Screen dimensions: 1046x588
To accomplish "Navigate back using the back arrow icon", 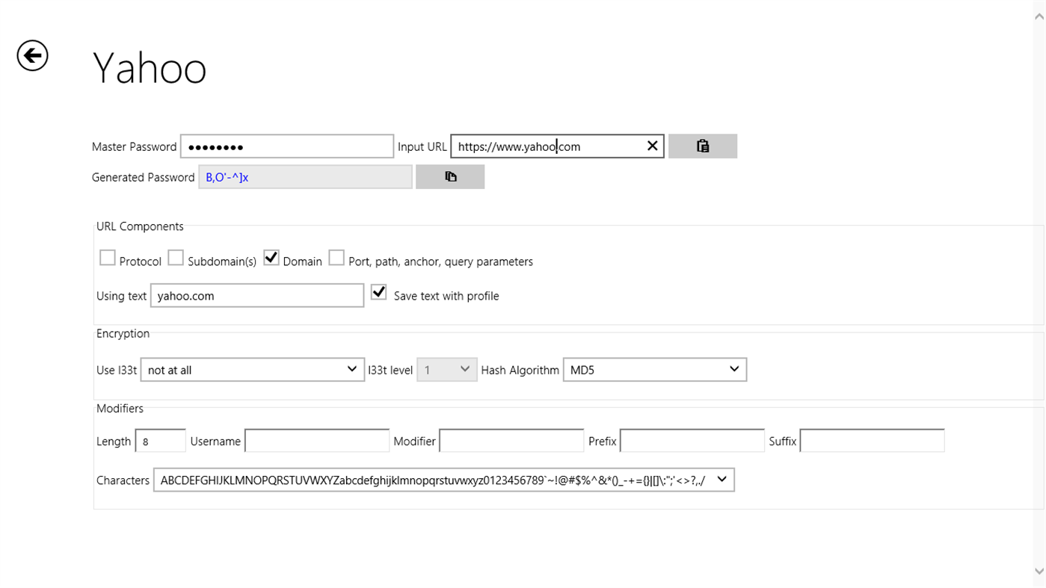I will 31,55.
